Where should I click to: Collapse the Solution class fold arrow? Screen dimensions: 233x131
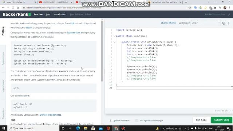click(114, 36)
